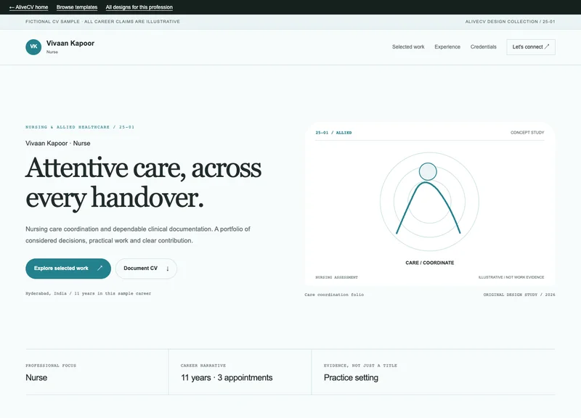The width and height of the screenshot is (581, 418).
Task: Click the VK avatar circle
Action: point(33,47)
